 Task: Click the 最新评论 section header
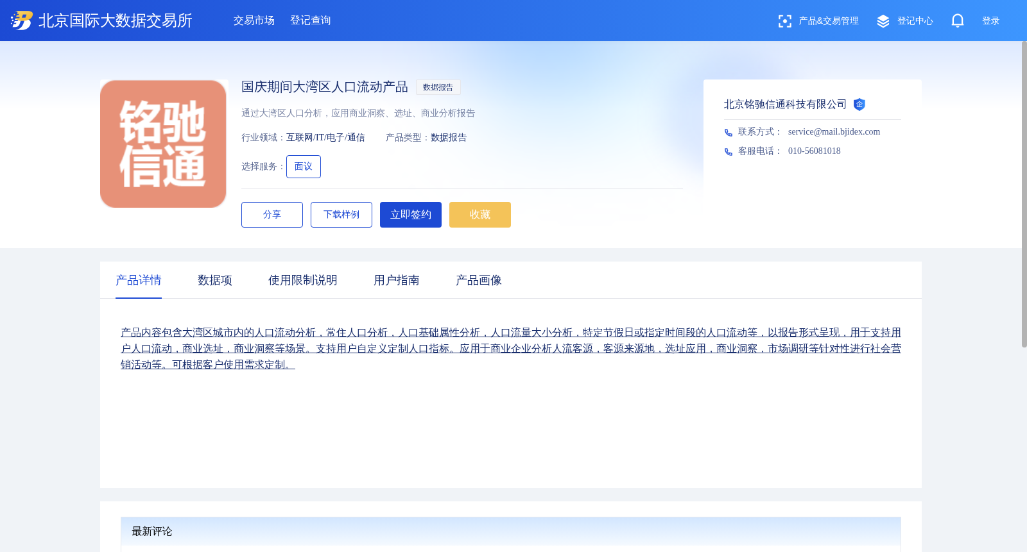(511, 531)
